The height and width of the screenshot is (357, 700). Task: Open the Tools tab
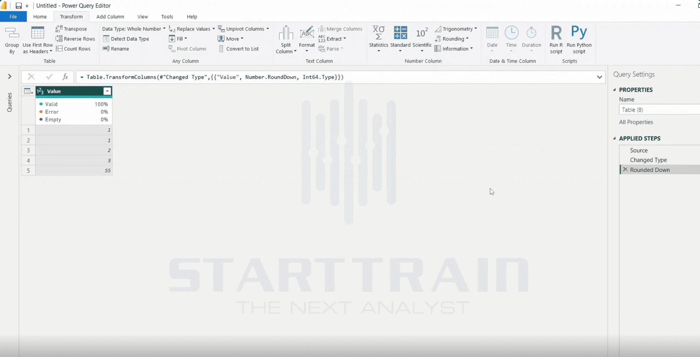click(x=167, y=16)
